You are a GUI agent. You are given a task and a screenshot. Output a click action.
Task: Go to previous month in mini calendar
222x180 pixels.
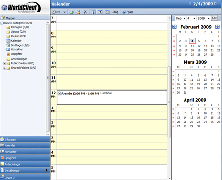[174, 27]
